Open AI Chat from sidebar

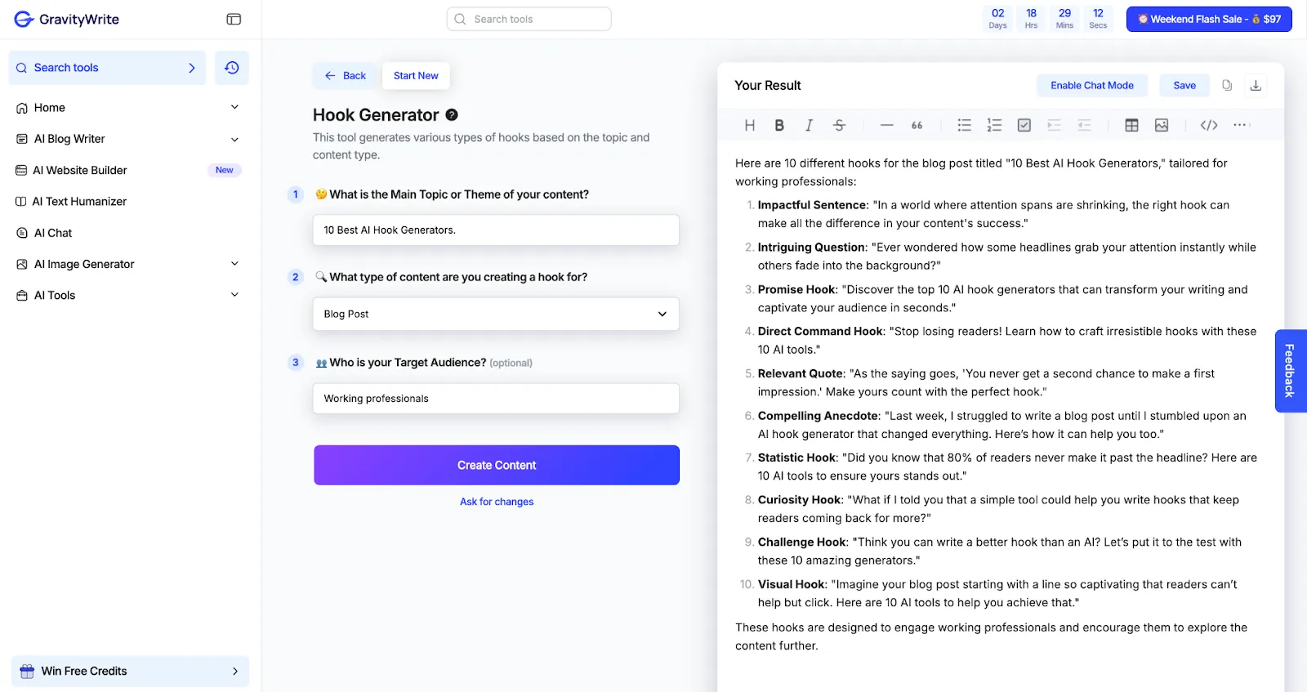(x=53, y=233)
